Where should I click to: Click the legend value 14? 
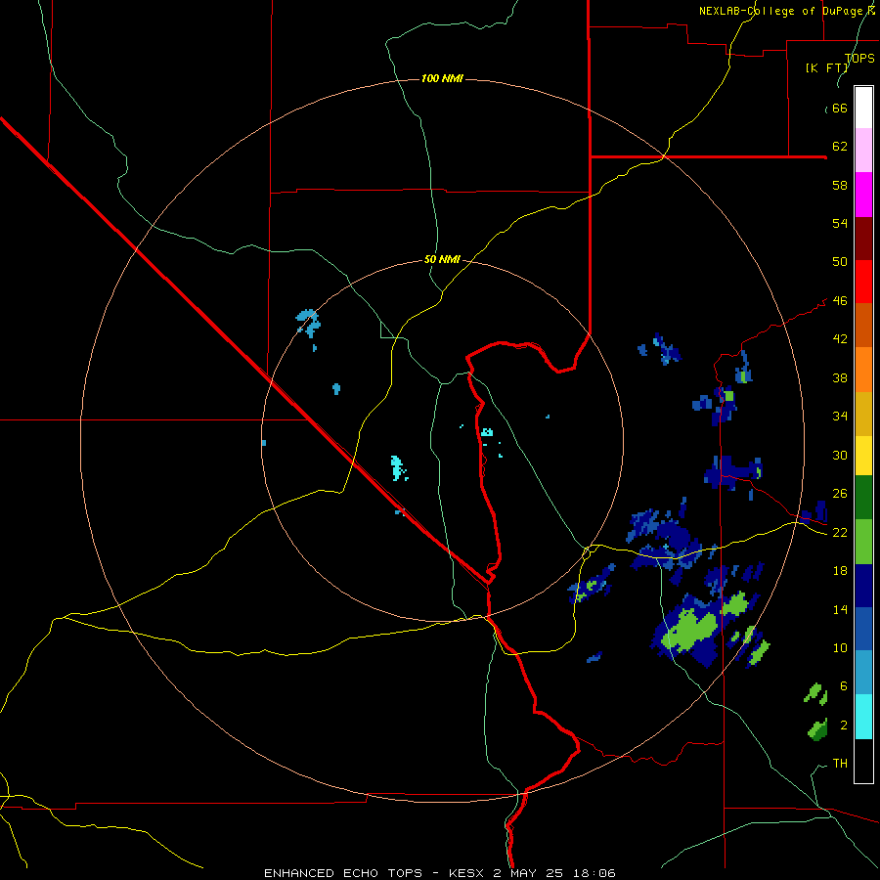tap(840, 609)
